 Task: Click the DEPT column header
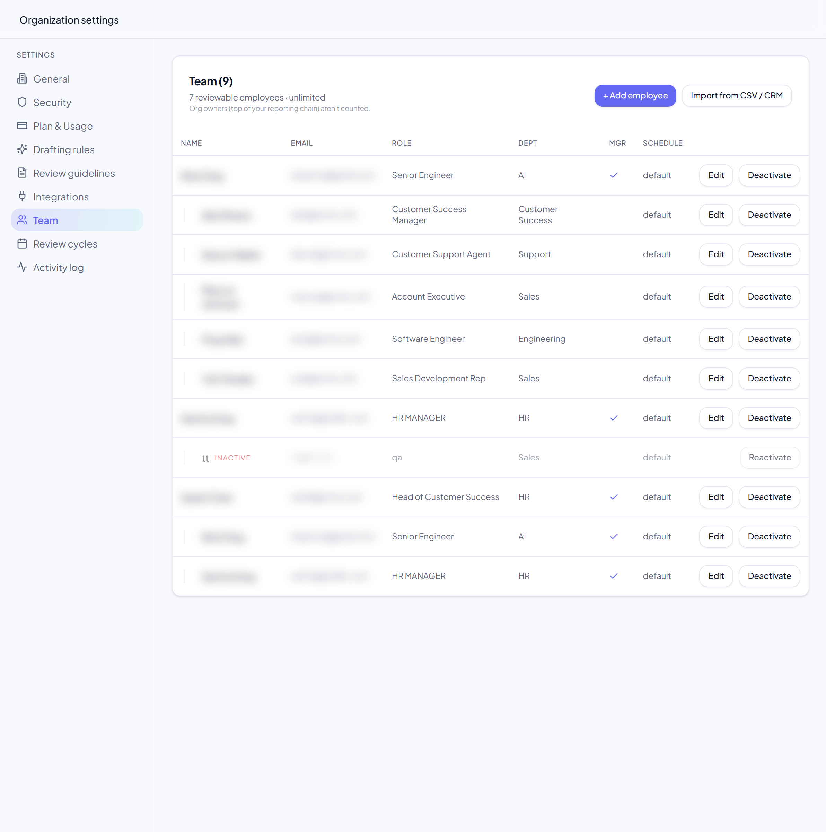pos(527,143)
